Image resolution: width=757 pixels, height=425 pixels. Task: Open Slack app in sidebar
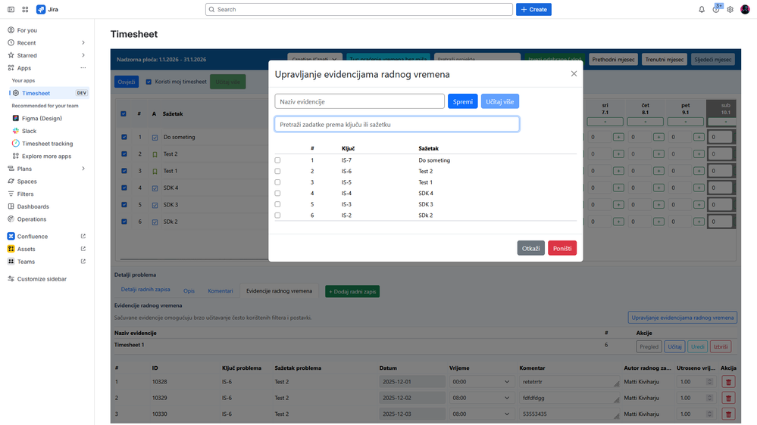coord(29,131)
